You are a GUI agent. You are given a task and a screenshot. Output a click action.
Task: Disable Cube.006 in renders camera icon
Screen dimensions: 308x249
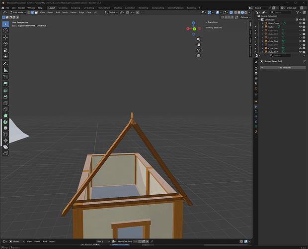(x=304, y=48)
